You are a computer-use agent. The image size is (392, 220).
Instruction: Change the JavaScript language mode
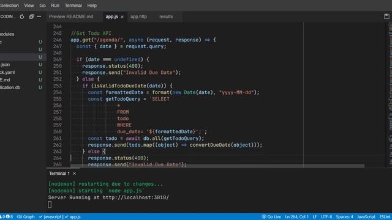366,217
